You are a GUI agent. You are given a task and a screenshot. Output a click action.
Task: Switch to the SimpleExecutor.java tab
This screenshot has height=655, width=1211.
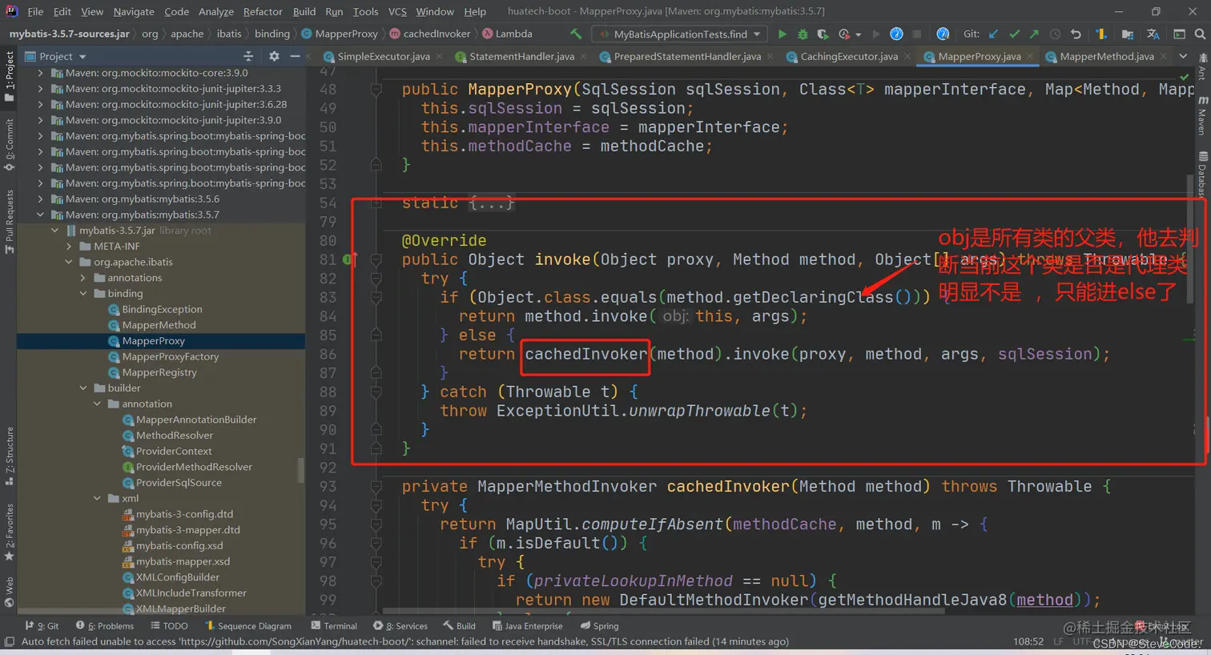(383, 56)
